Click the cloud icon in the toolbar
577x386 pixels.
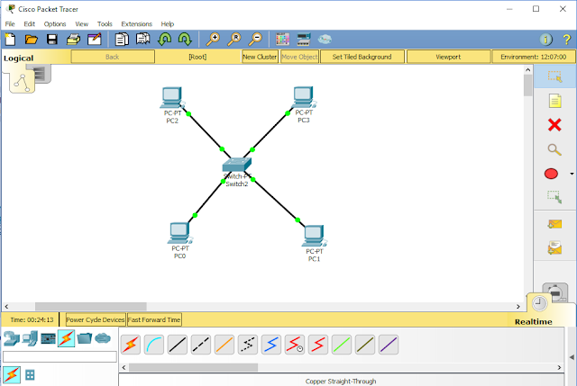click(x=325, y=40)
